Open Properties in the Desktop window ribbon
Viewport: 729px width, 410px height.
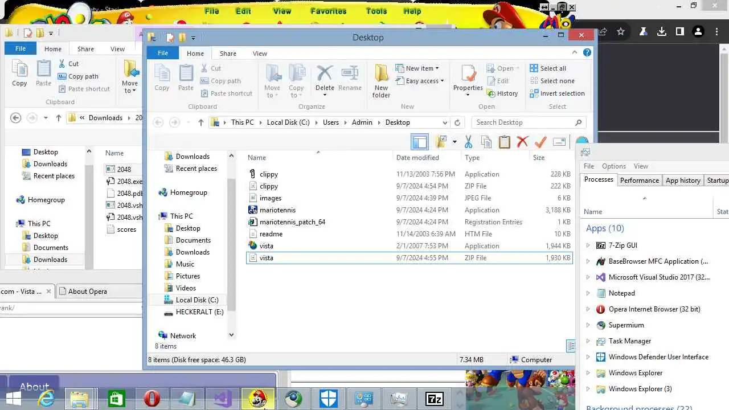[x=468, y=80]
